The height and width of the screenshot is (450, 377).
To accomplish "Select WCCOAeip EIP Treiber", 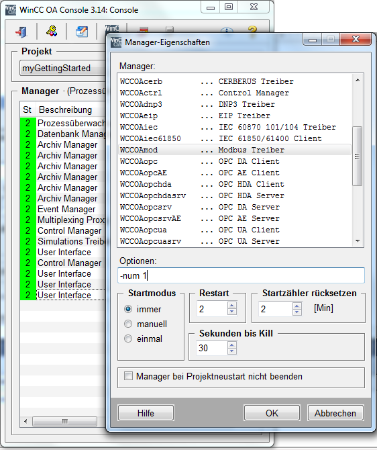I will click(x=235, y=116).
